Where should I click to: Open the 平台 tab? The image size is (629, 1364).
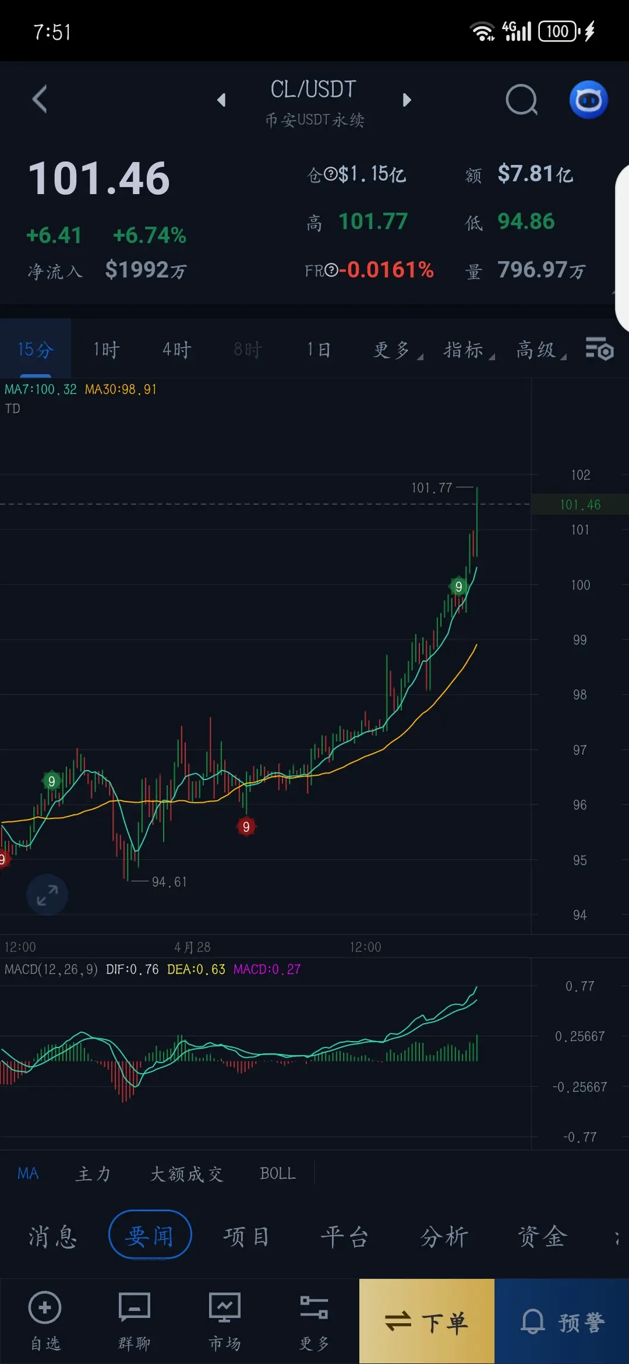click(x=345, y=1236)
